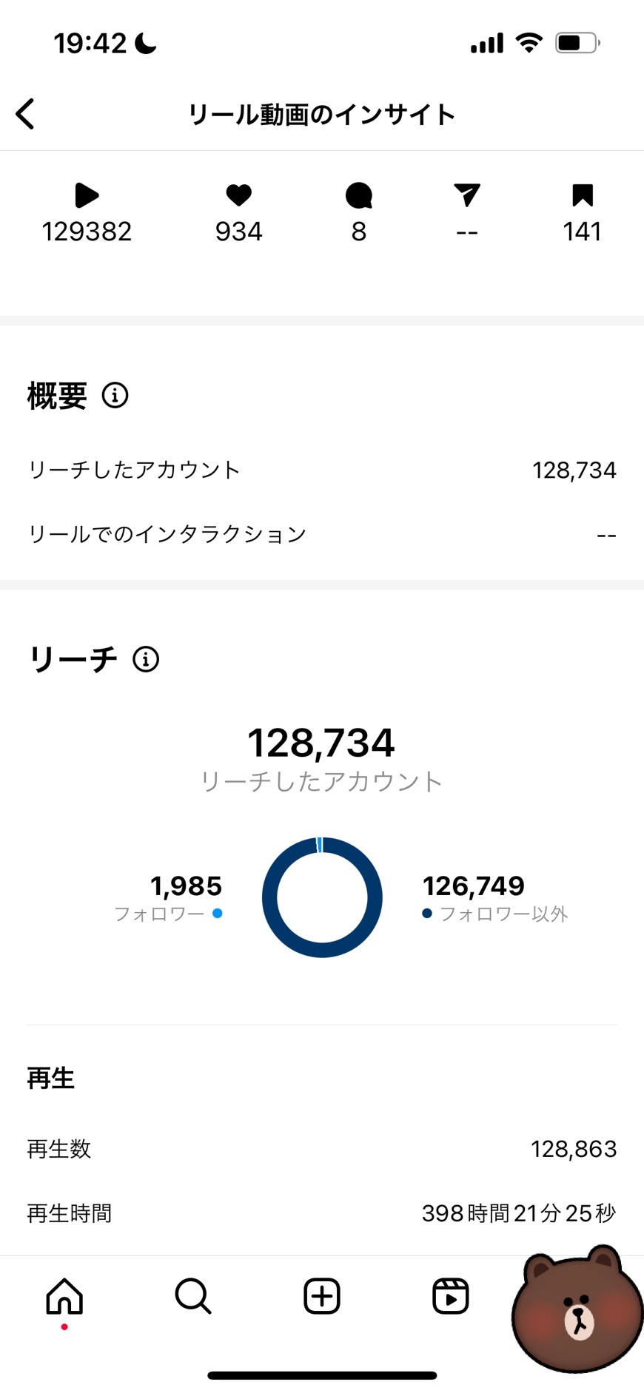
Task: Tap the saves bookmark icon
Action: tap(583, 195)
